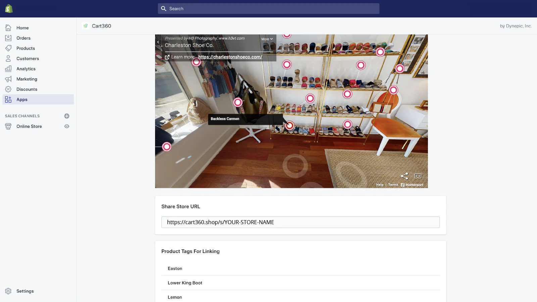Open the share icon in the 3D tour
Viewport: 537px width, 302px height.
(x=404, y=176)
